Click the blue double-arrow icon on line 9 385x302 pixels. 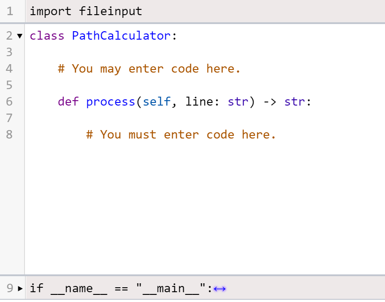click(x=220, y=289)
